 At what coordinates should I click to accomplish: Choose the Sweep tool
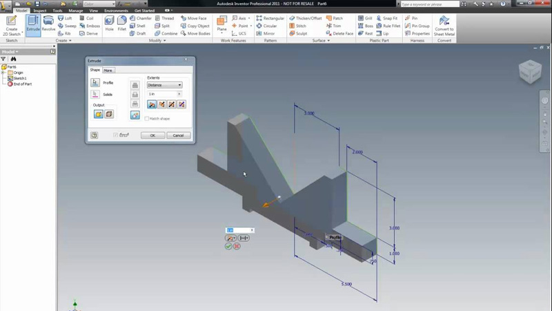coord(67,26)
